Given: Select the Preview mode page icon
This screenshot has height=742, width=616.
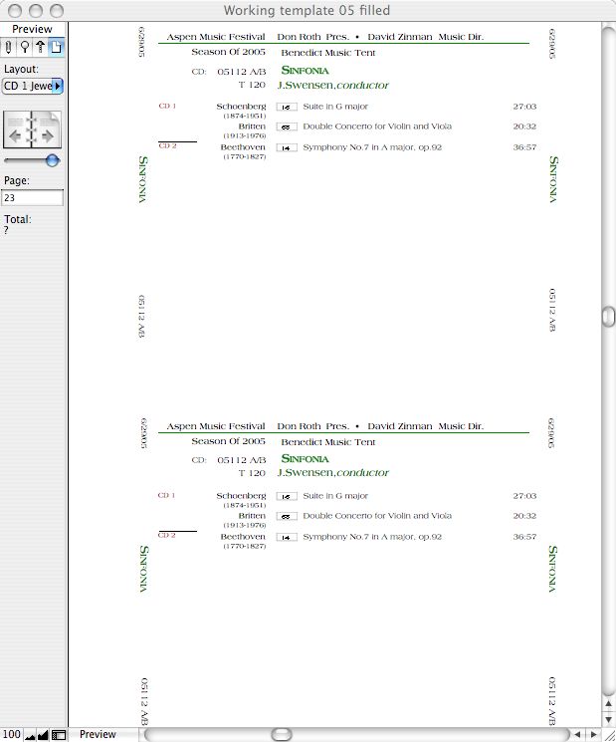Looking at the screenshot, I should (x=57, y=47).
